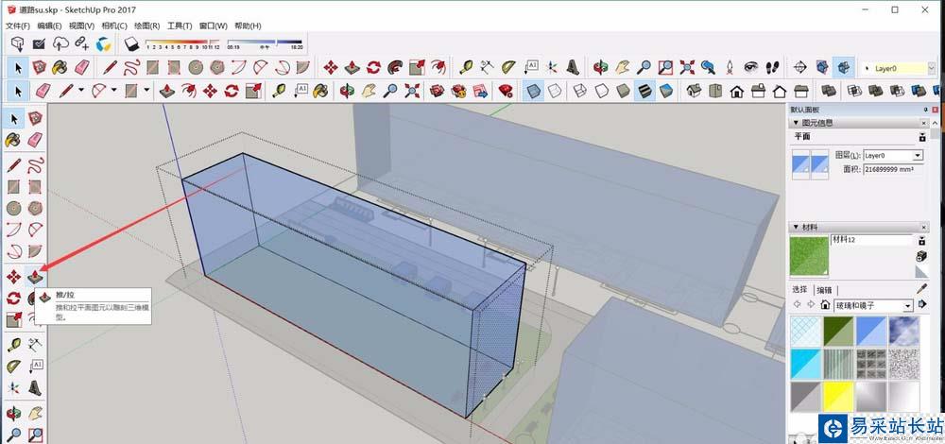Select the Pan hand tool
Screen dimensions: 945x444
(621, 67)
